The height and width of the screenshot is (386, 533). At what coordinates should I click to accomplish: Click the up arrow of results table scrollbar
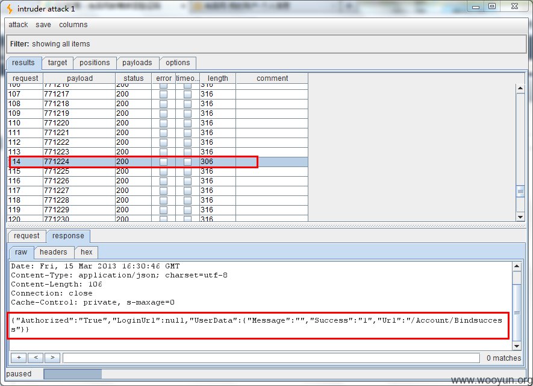520,88
